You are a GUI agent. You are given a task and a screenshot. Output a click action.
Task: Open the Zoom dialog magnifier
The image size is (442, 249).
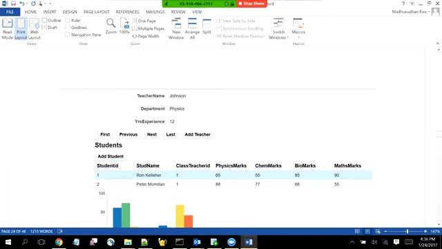click(x=110, y=26)
